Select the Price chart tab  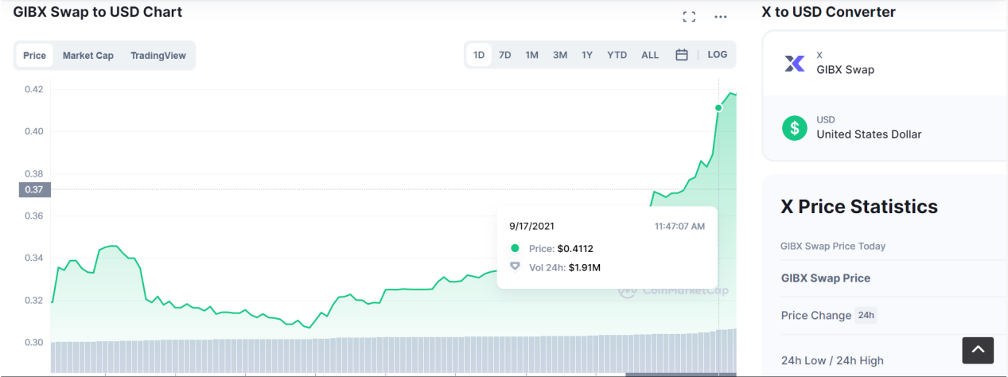(35, 56)
